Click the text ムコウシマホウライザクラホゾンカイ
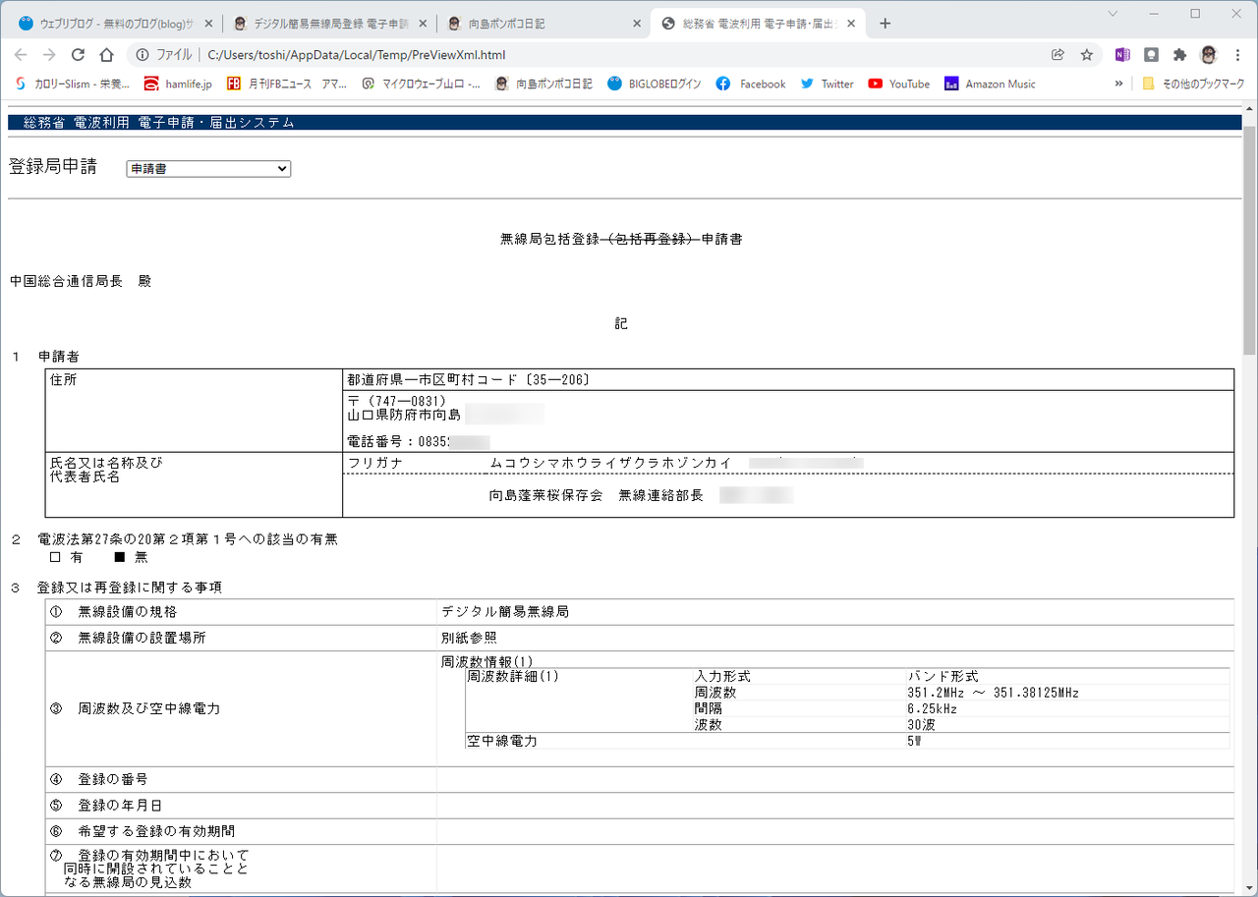The width and height of the screenshot is (1258, 897). tap(611, 462)
